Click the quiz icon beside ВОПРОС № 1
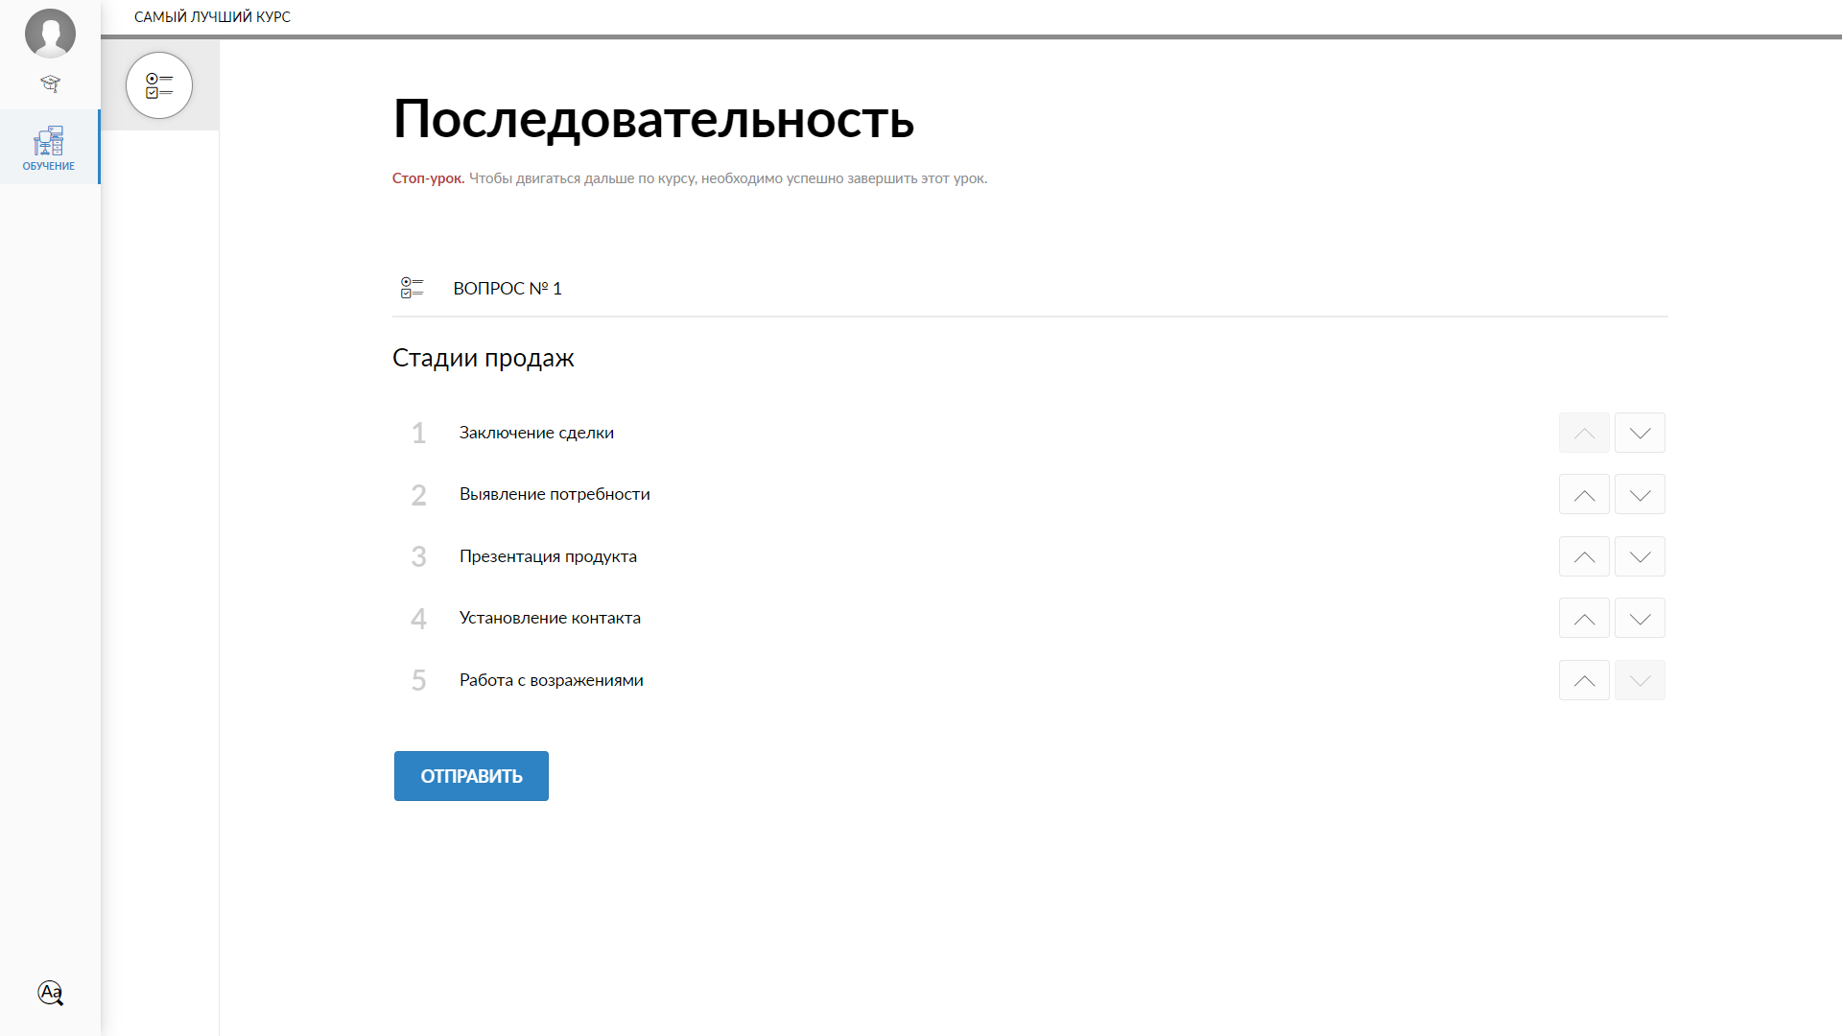The height and width of the screenshot is (1036, 1842). (412, 288)
